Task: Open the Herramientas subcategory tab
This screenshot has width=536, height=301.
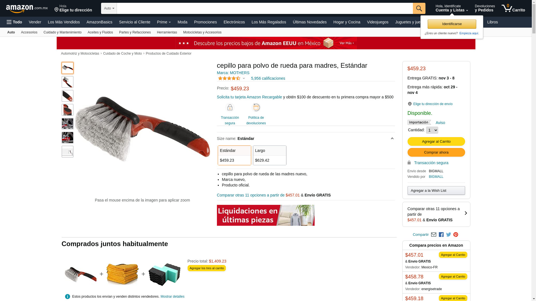Action: pos(167,32)
